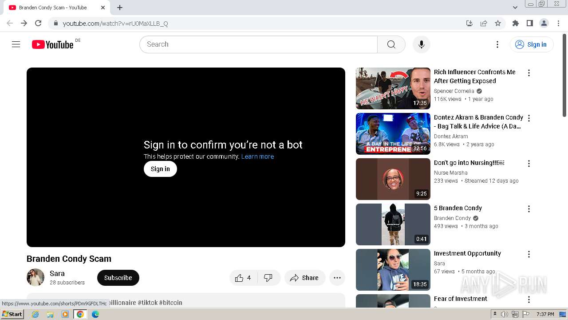The height and width of the screenshot is (320, 568).
Task: Click Sara's channel avatar
Action: 35,277
